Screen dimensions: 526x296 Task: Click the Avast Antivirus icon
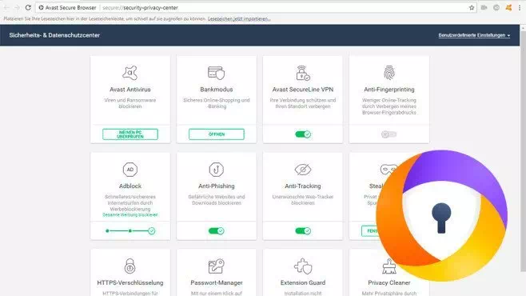click(x=130, y=73)
